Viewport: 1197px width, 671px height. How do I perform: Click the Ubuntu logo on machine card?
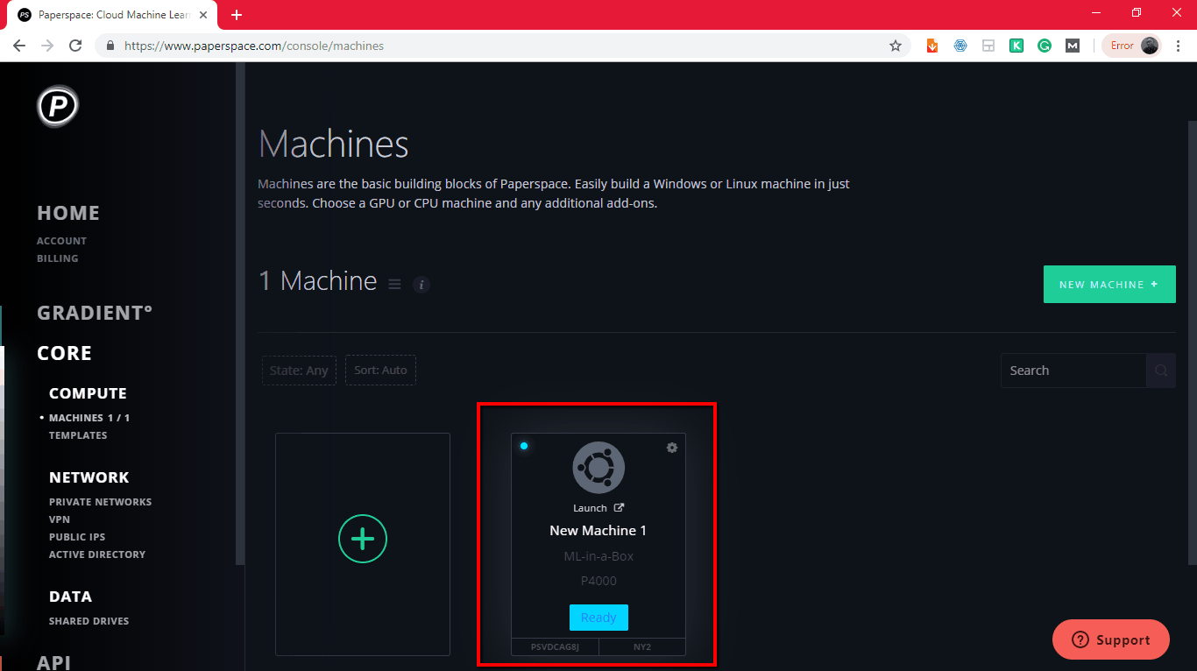[x=598, y=468]
